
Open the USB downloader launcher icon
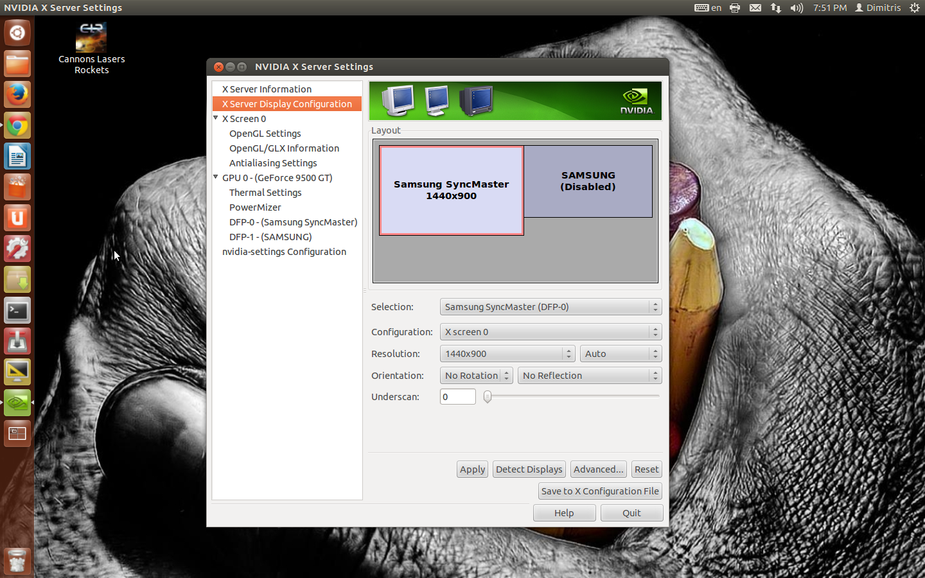point(17,341)
